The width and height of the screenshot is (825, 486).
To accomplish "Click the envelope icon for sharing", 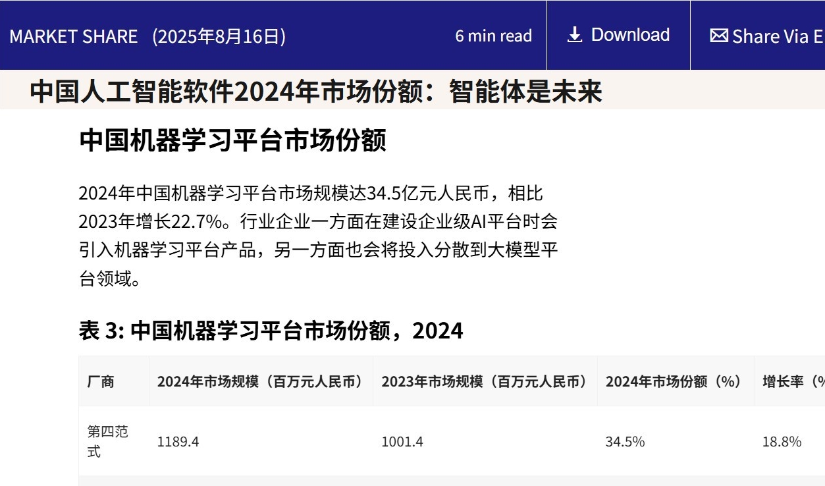I will point(718,36).
